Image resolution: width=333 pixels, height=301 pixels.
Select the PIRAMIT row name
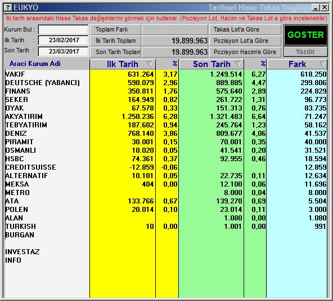coord(19,142)
